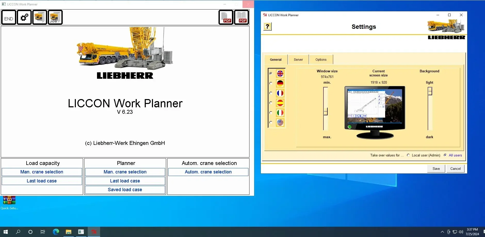485x237 pixels.
Task: Select the radio button beside the German flag
Action: [271, 83]
